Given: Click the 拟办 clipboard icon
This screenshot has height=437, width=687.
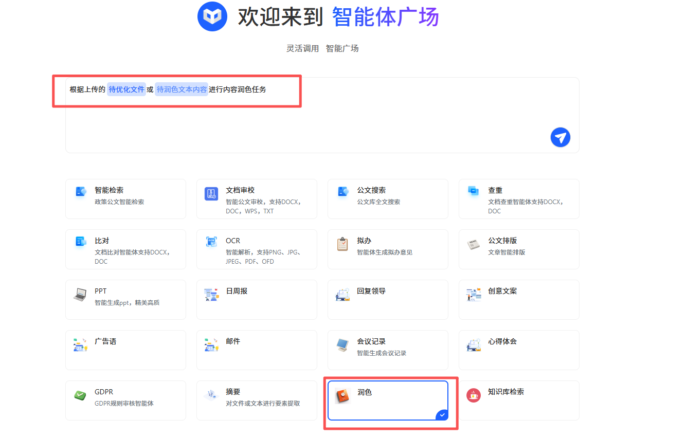Looking at the screenshot, I should click(x=342, y=244).
